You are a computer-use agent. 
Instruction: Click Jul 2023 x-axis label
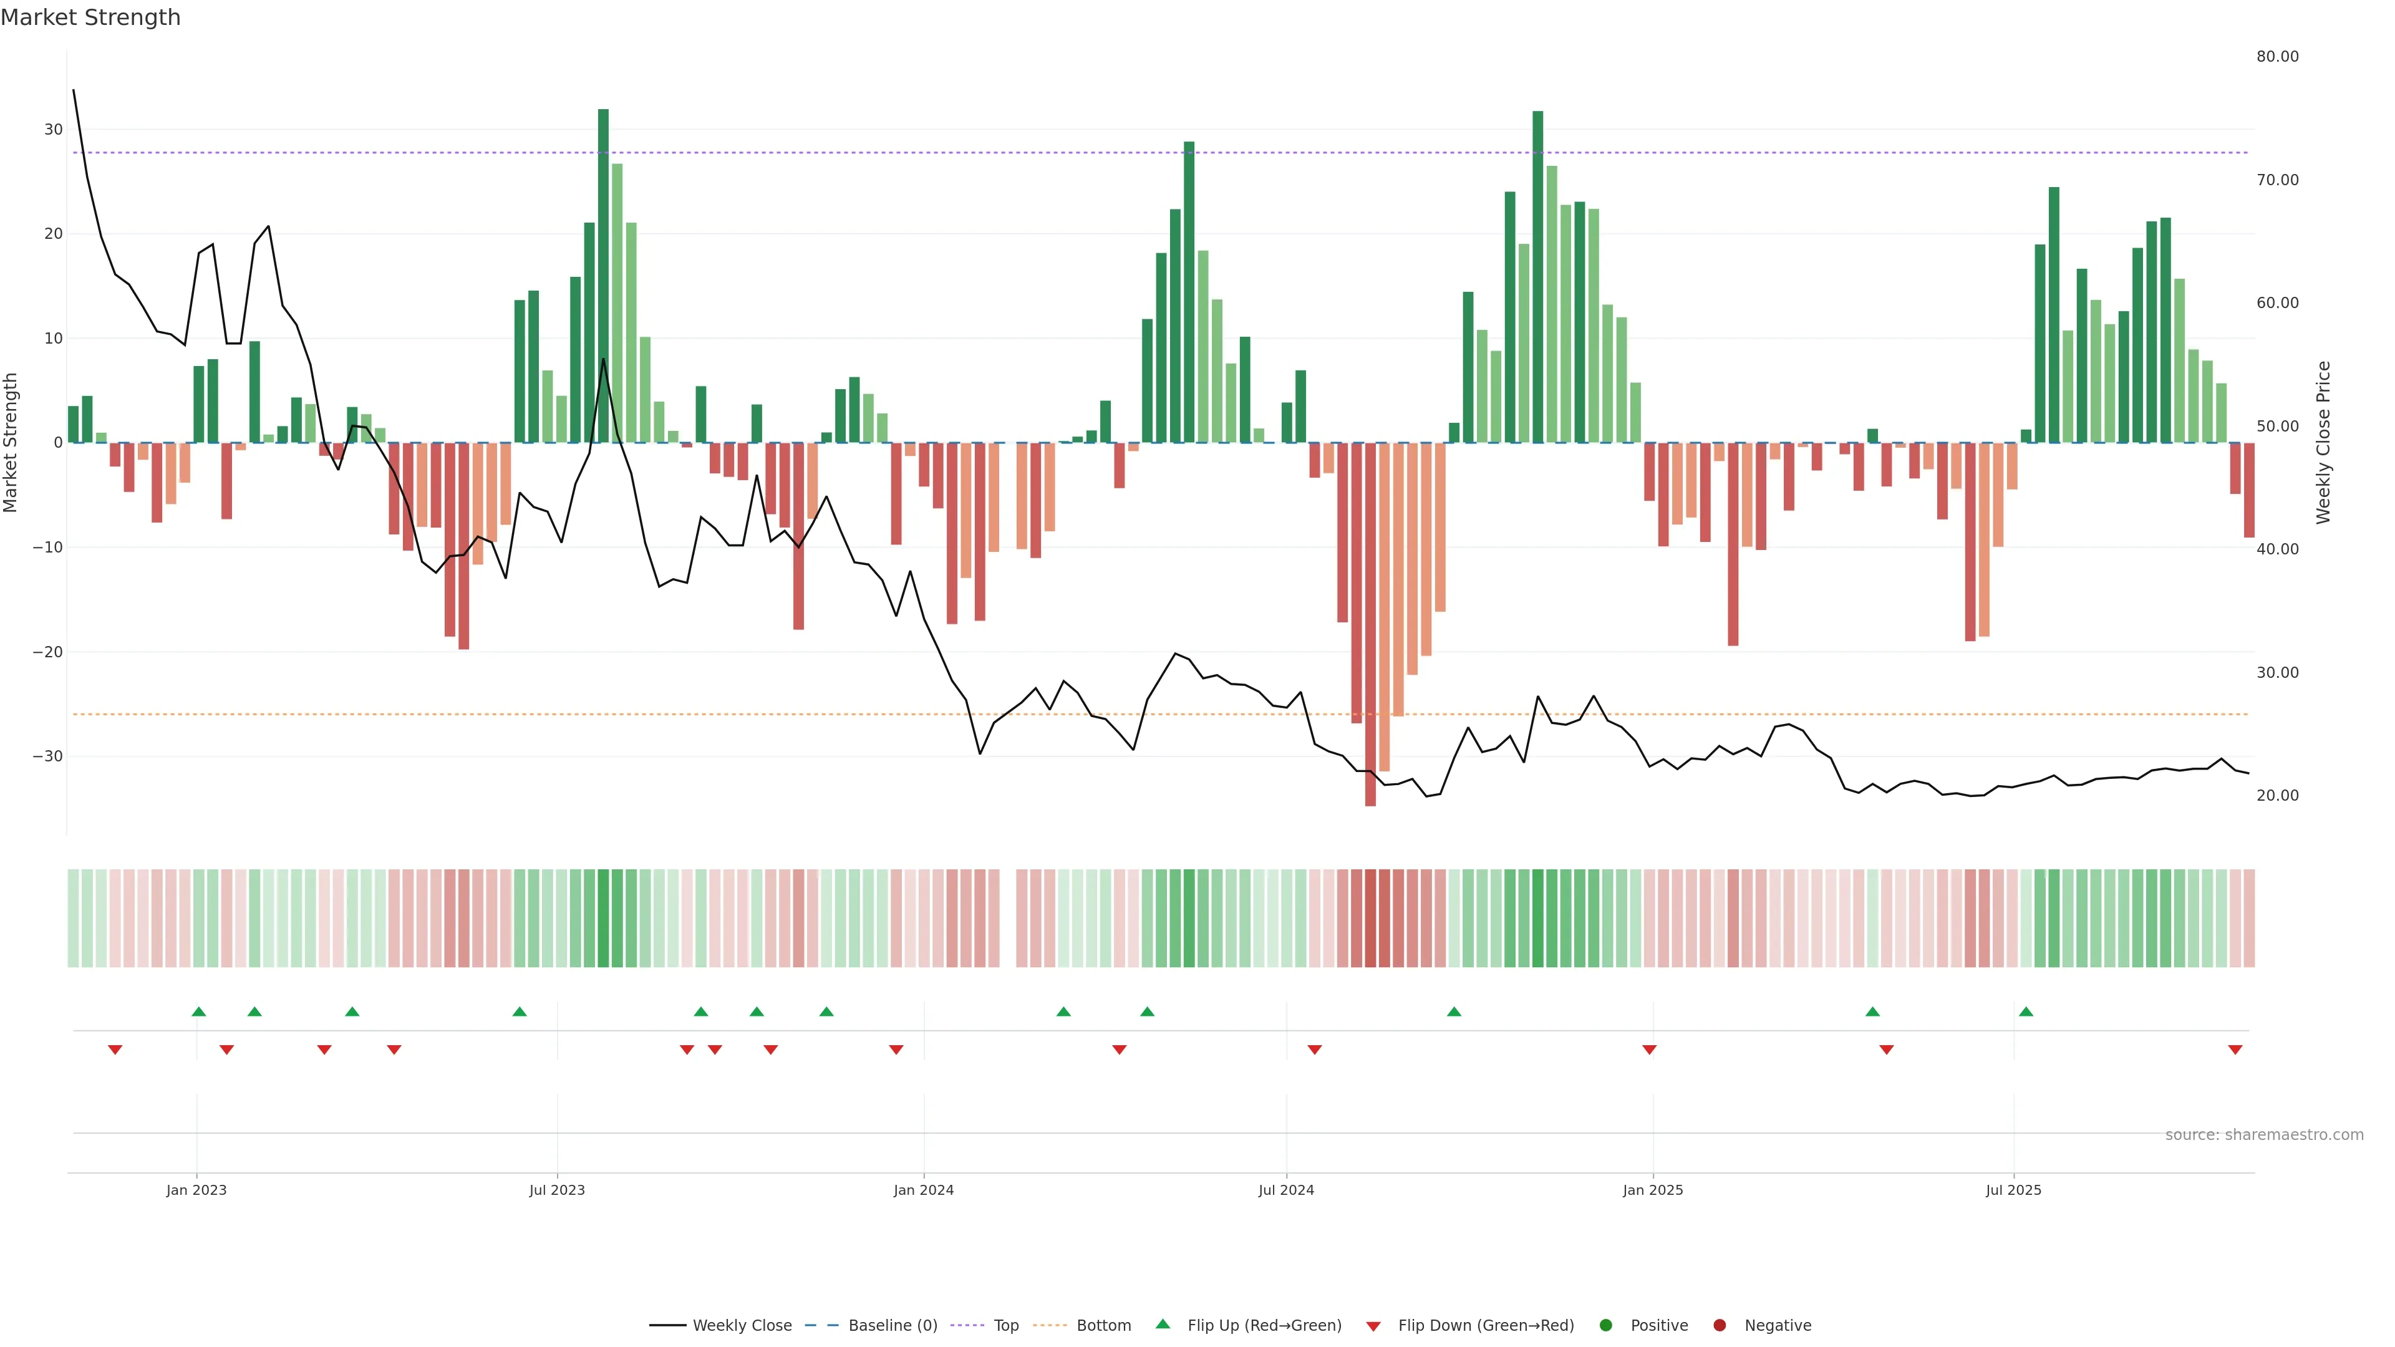[557, 1190]
